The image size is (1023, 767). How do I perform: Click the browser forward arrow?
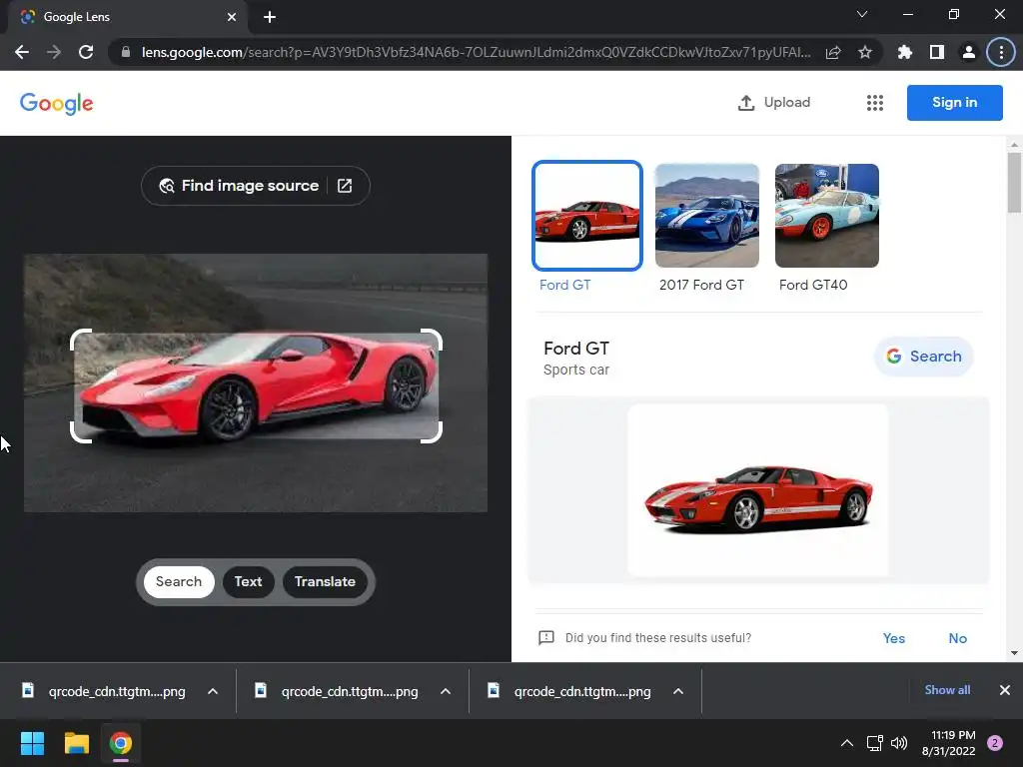coord(54,52)
